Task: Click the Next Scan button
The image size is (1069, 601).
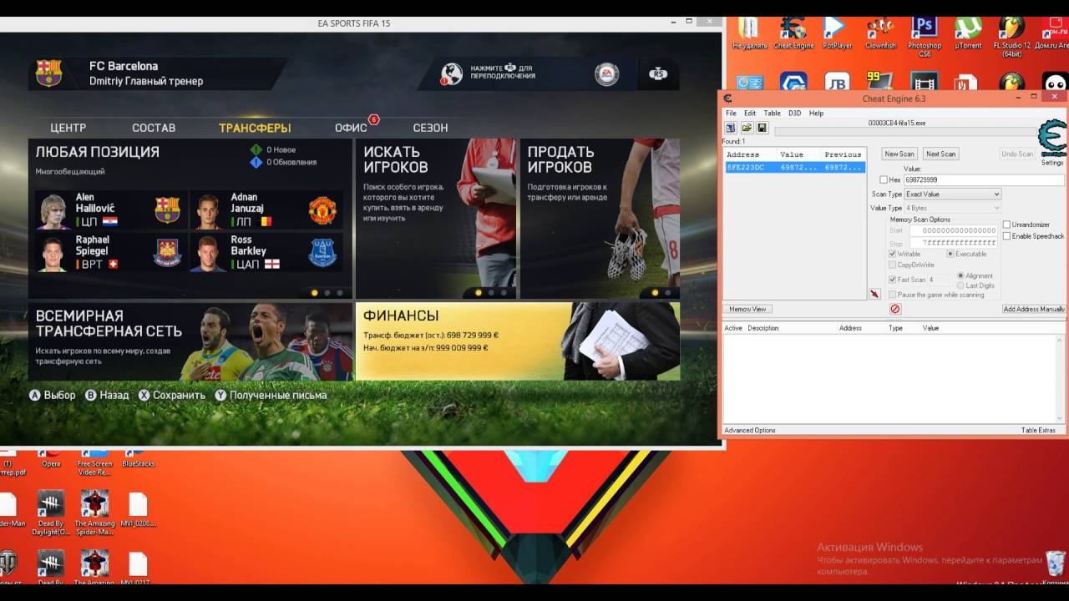Action: click(940, 154)
